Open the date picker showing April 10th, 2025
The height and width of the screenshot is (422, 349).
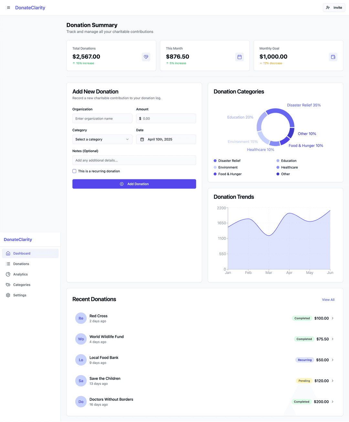166,139
